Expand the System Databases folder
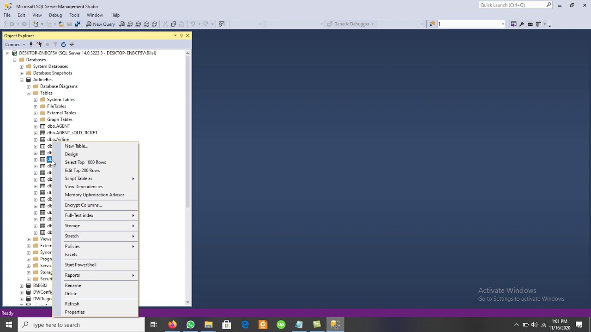 (x=22, y=66)
